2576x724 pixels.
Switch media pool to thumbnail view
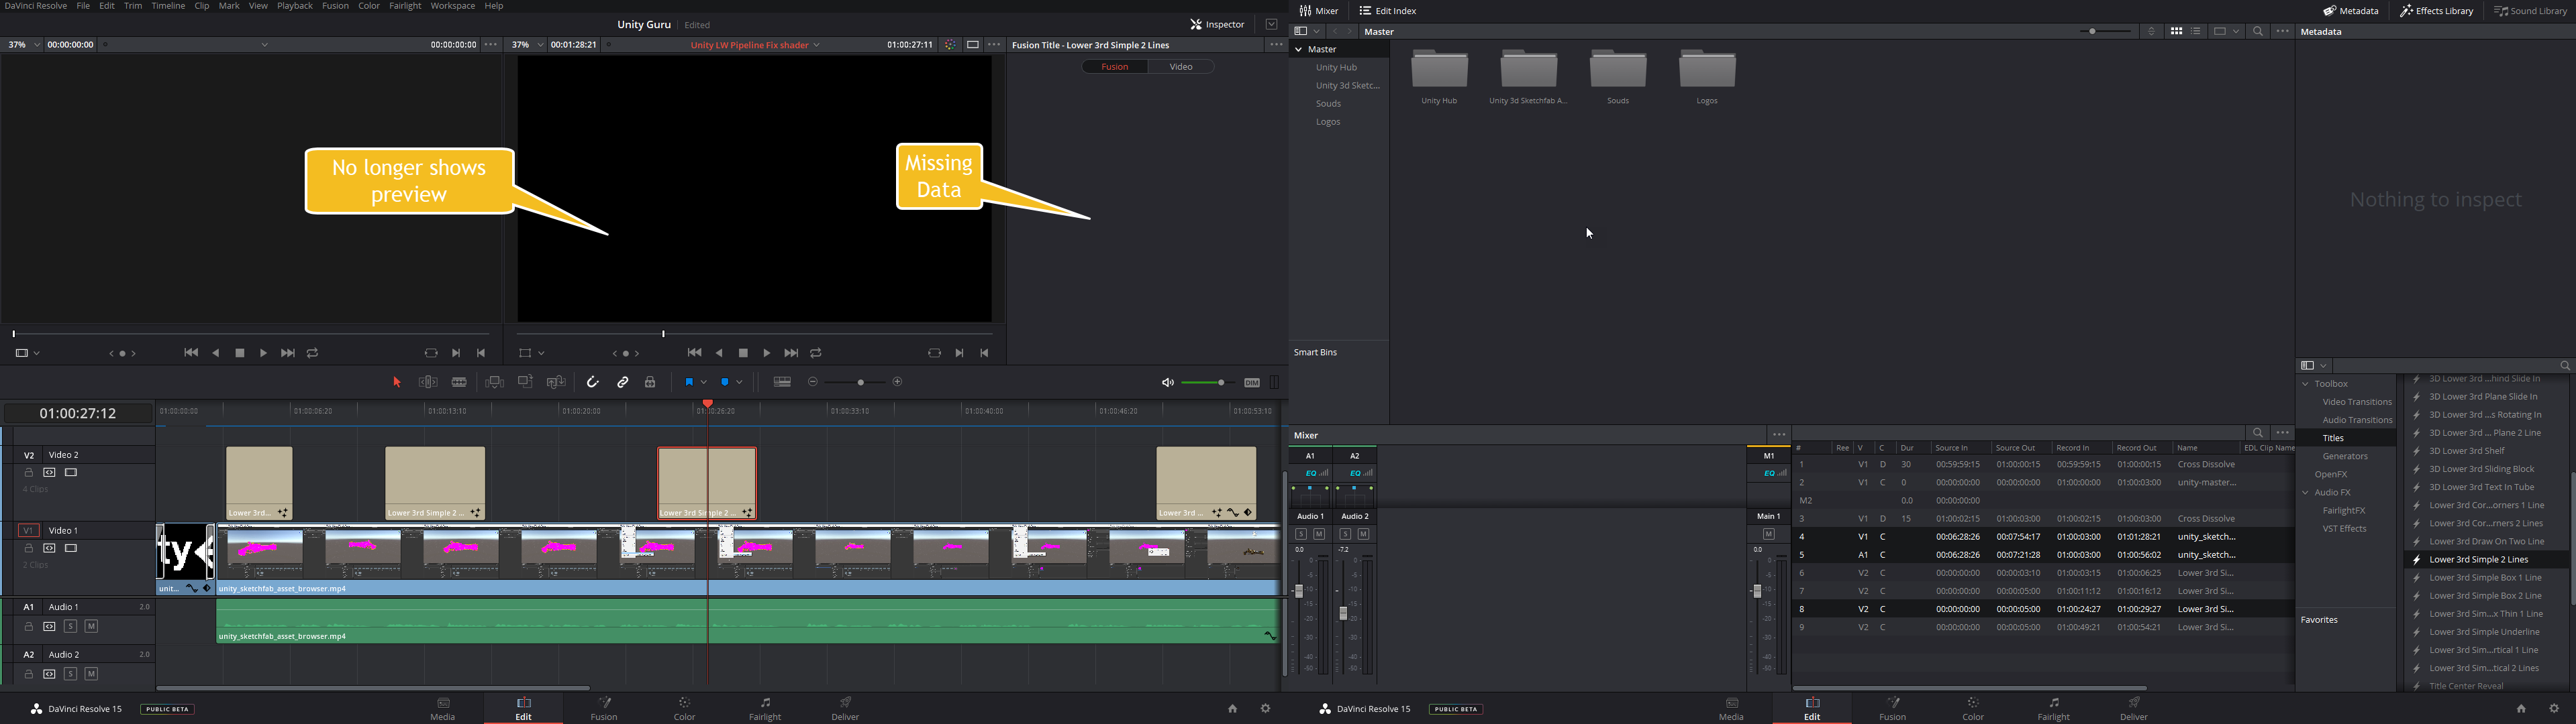coord(2176,32)
